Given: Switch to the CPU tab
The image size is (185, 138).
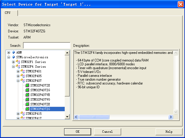Looking at the screenshot, I should pyautogui.click(x=10, y=13).
